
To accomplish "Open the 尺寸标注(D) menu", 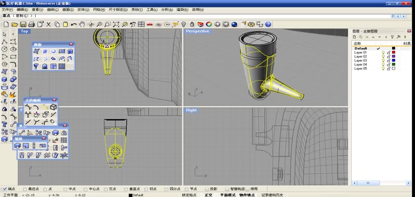I will 118,10.
